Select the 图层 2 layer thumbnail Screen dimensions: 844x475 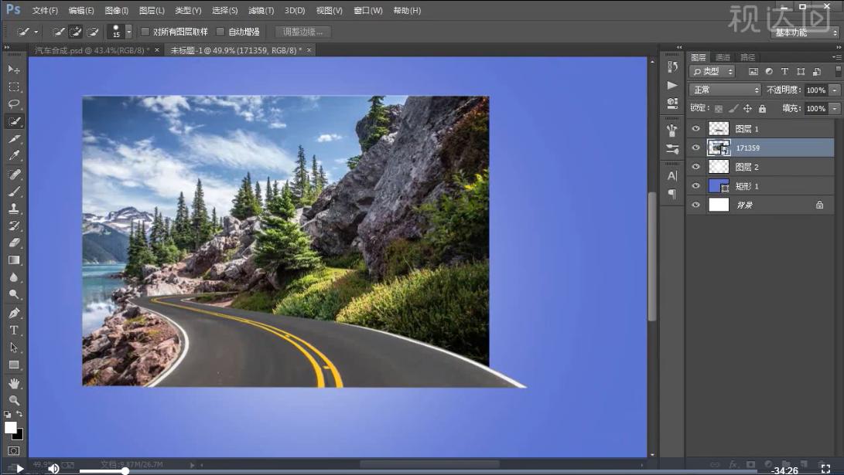click(719, 167)
